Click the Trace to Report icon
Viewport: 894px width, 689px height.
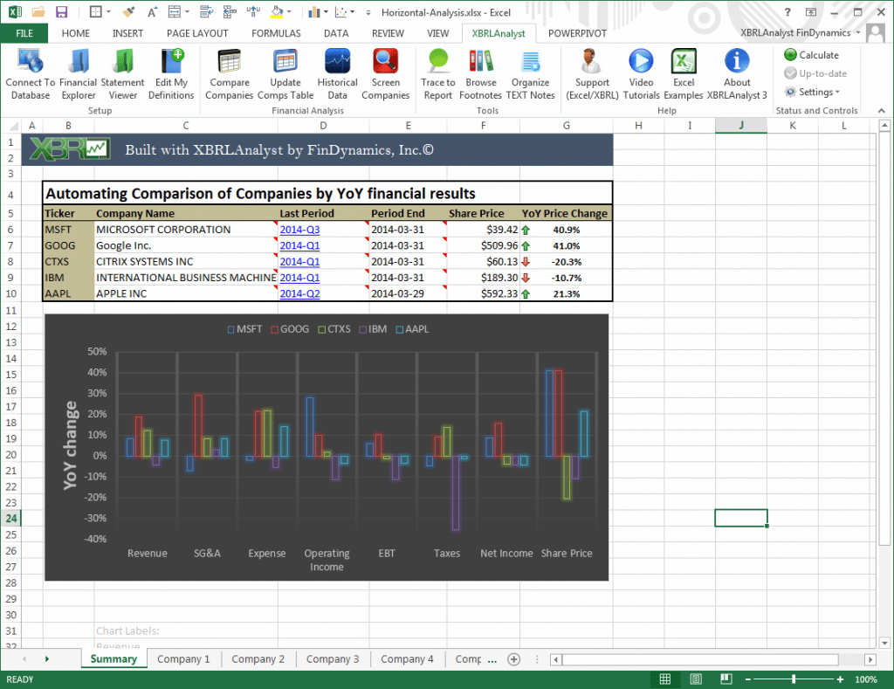tap(437, 73)
